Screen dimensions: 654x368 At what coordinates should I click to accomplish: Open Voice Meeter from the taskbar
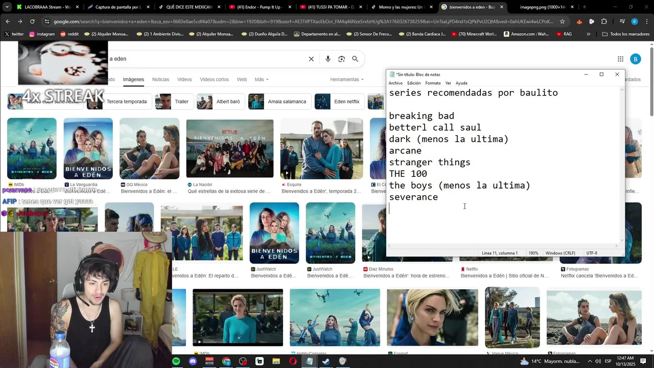pyautogui.click(x=209, y=361)
